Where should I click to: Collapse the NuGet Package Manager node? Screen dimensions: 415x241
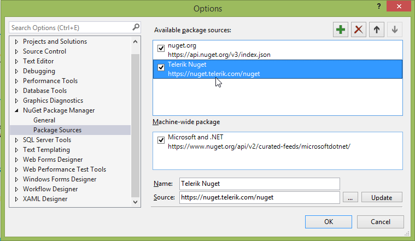coord(16,110)
